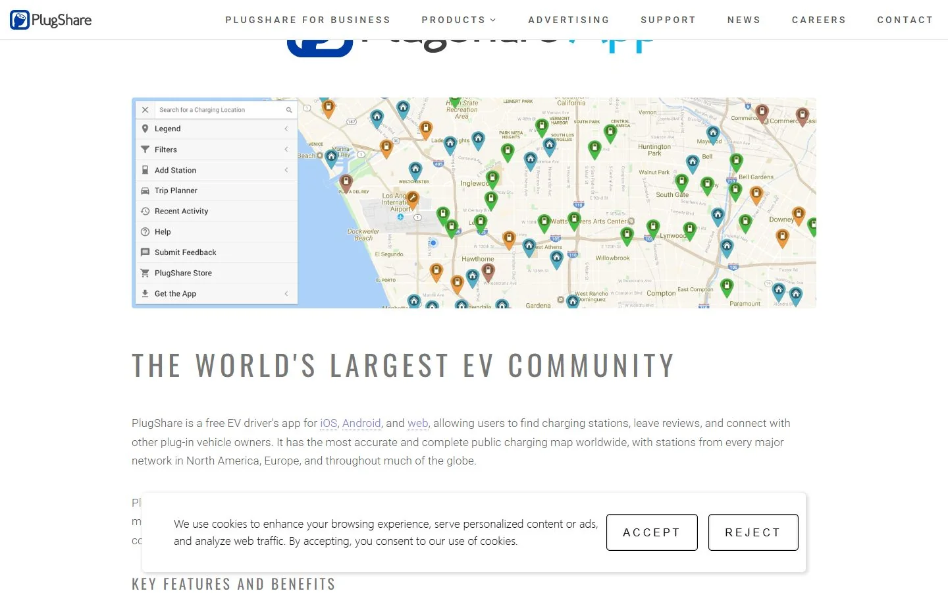Image resolution: width=948 pixels, height=593 pixels.
Task: Click the Legend pin icon
Action: [145, 128]
